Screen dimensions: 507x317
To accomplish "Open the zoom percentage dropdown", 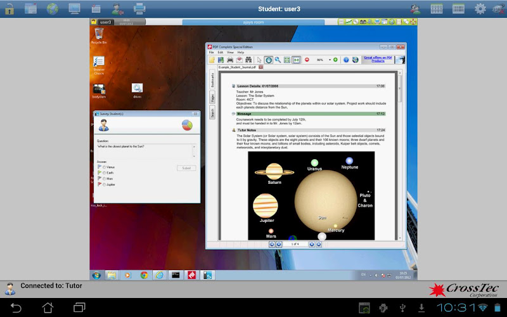I will (330, 60).
